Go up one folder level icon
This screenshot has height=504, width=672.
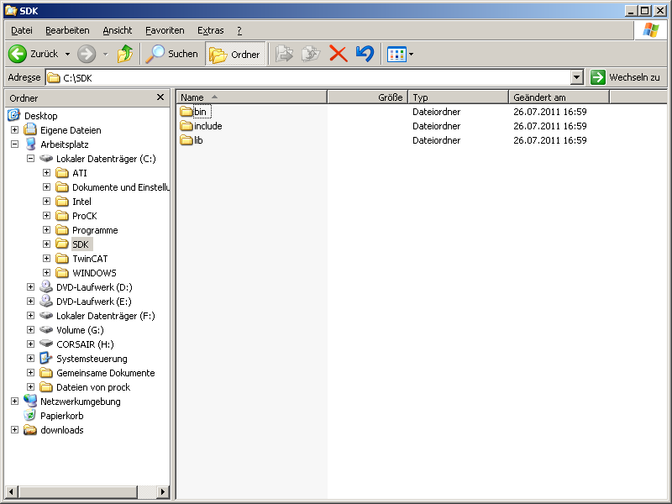(x=125, y=54)
